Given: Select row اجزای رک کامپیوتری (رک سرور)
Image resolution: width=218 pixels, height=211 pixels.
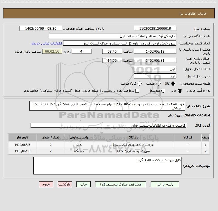Looking at the screenshot, I should point(109,145).
